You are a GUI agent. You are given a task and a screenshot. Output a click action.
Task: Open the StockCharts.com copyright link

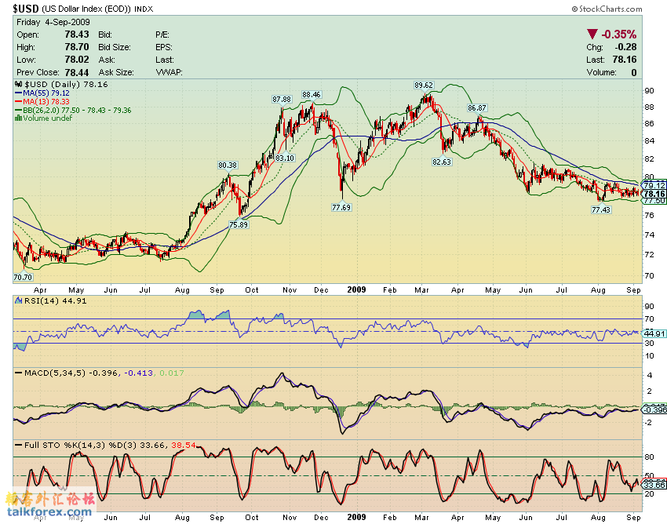(607, 9)
